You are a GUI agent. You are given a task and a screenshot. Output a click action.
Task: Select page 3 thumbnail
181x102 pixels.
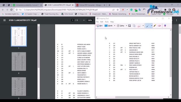(x=19, y=86)
